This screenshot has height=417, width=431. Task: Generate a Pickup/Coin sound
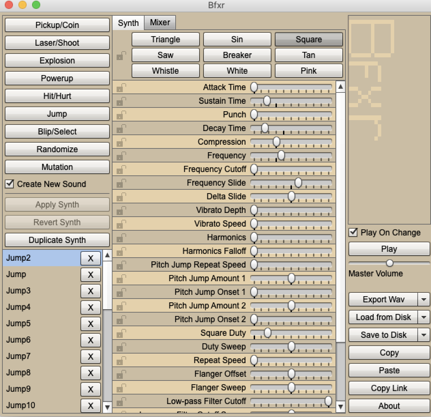tap(57, 25)
